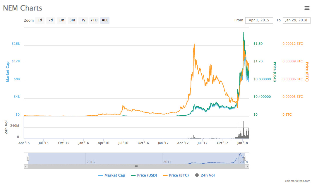Select the YTD zoom option
This screenshot has height=183, width=312.
[x=94, y=20]
